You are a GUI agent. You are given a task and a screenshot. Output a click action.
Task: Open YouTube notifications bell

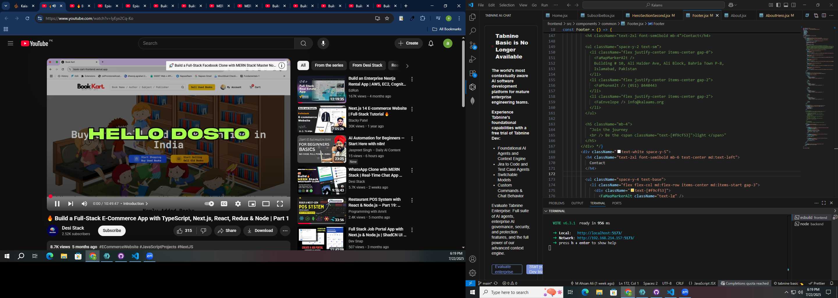(x=431, y=43)
